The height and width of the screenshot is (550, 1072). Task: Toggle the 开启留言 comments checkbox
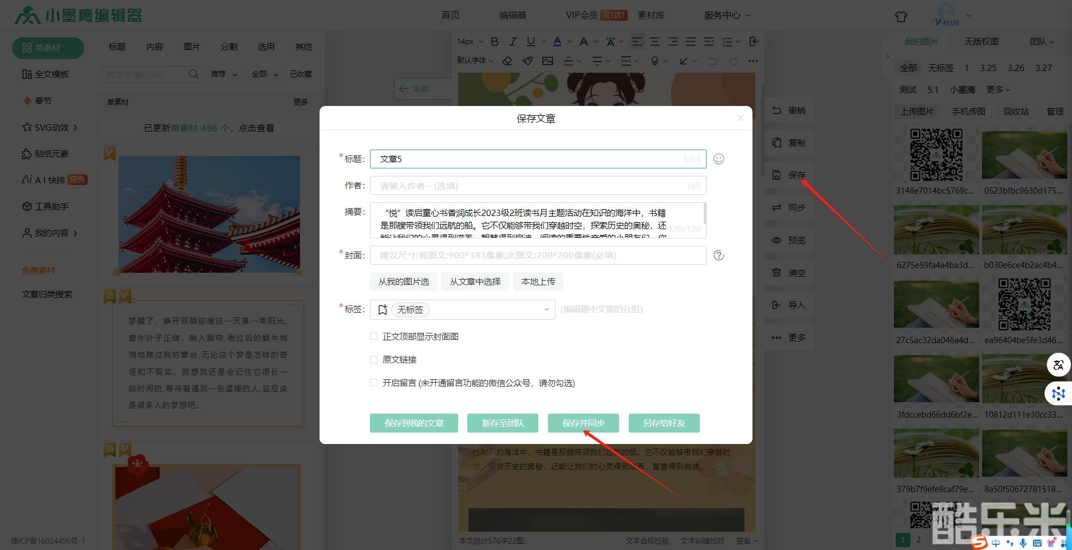click(x=374, y=383)
